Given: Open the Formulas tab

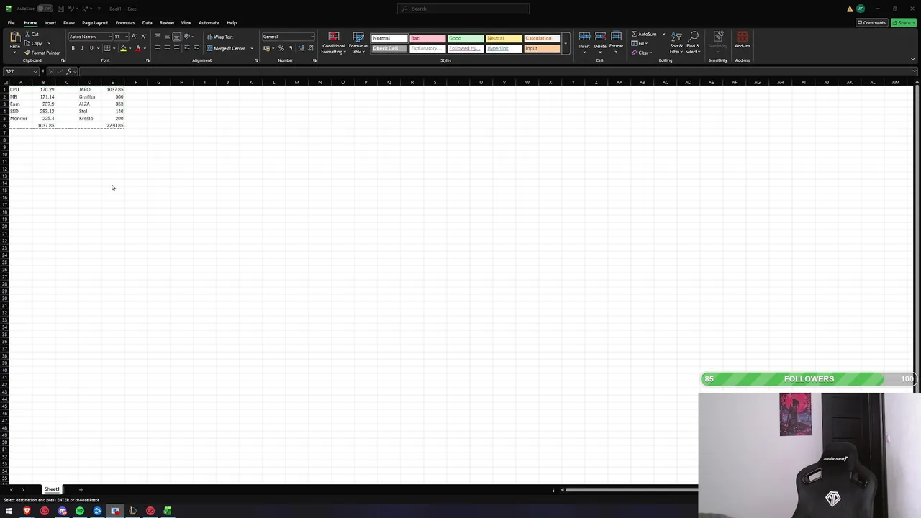Looking at the screenshot, I should [x=125, y=22].
